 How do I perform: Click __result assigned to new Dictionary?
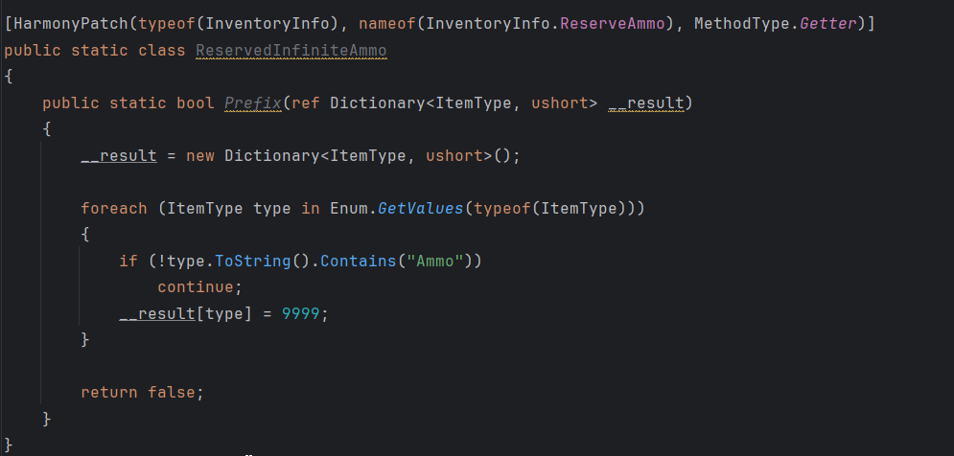pyautogui.click(x=119, y=155)
